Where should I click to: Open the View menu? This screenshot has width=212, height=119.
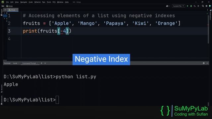click(x=17, y=2)
